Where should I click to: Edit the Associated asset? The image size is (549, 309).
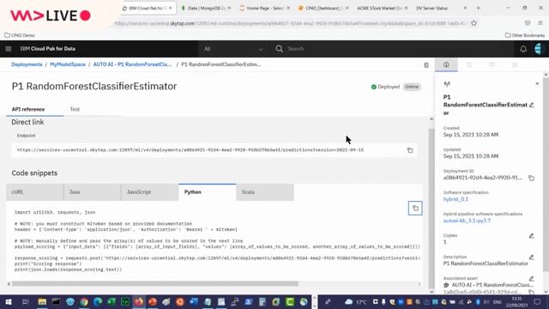pos(532,278)
